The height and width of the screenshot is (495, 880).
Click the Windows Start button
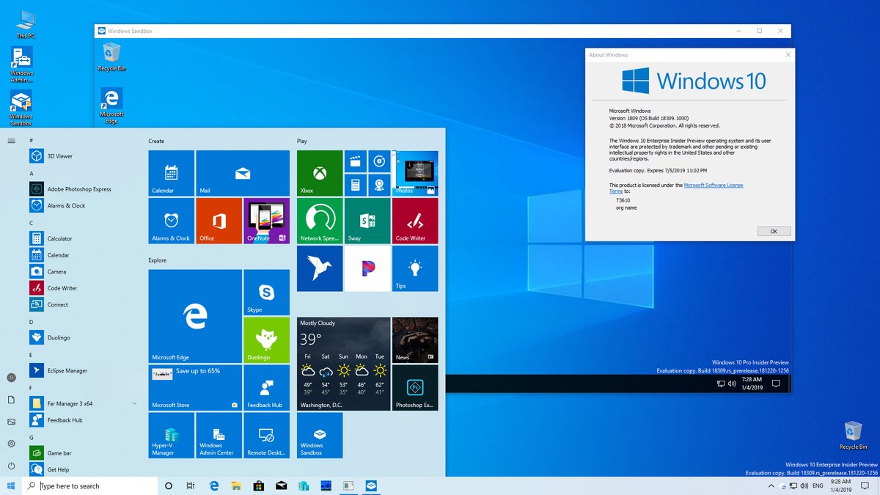tap(11, 486)
